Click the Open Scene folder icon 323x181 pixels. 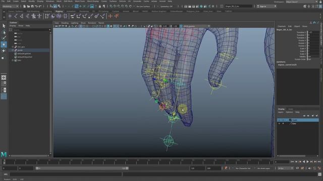(x=28, y=7)
